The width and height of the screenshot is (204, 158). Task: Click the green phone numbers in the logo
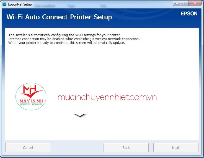click(31, 105)
